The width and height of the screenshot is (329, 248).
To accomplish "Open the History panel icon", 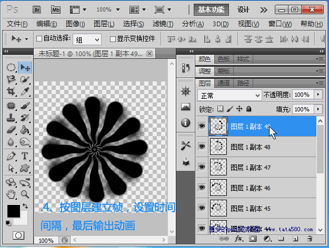I will [186, 68].
